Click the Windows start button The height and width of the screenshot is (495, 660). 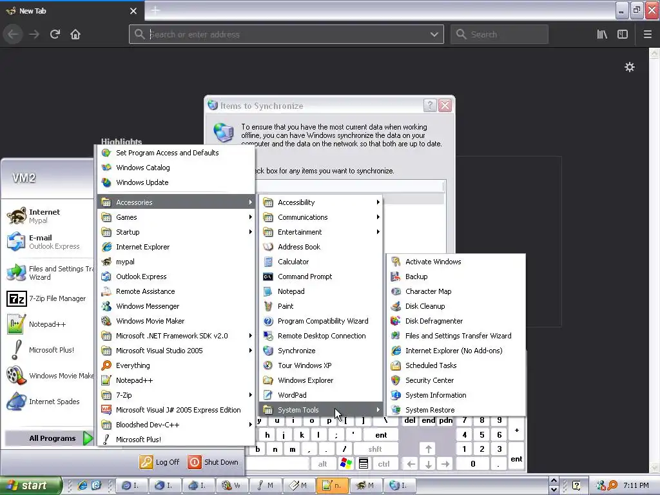[x=30, y=485]
